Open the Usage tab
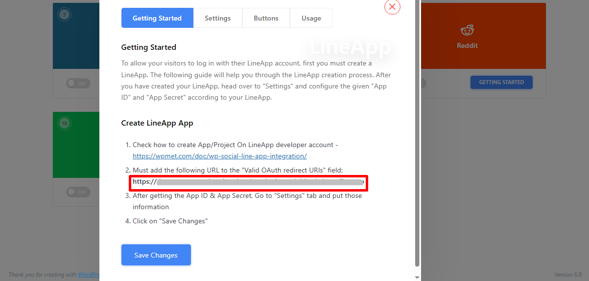This screenshot has width=589, height=281. click(311, 18)
